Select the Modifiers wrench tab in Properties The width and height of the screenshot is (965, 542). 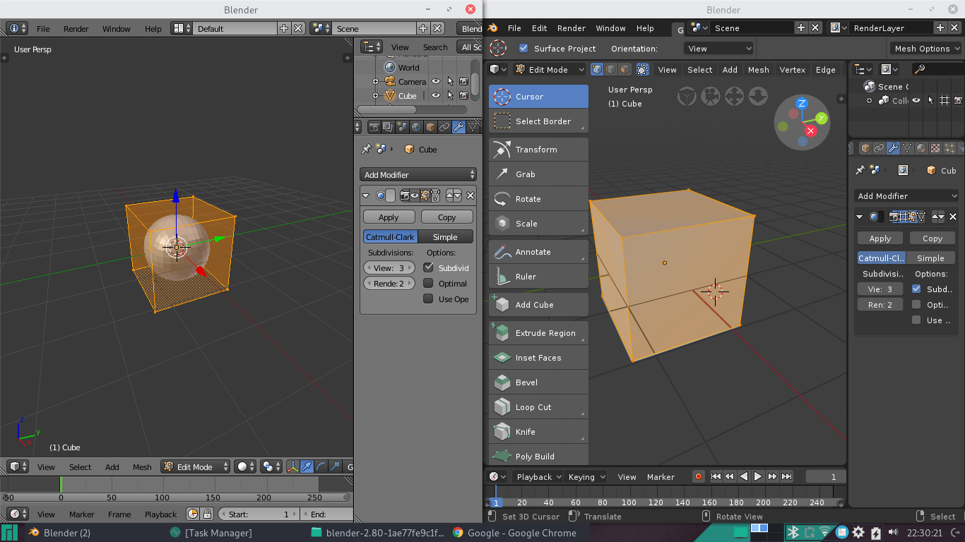458,126
